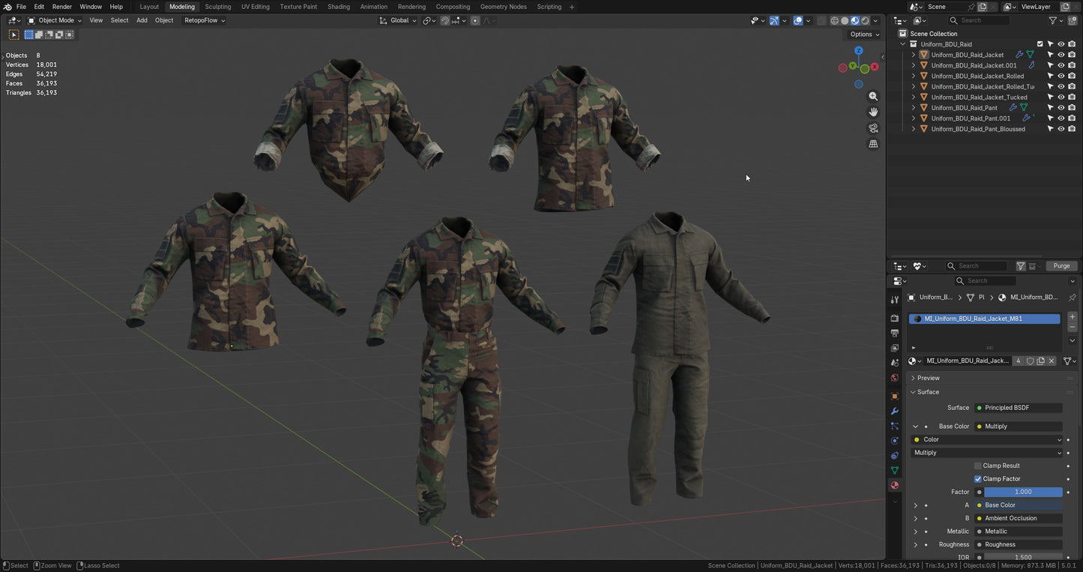The image size is (1083, 572).
Task: Uncheck the Uniform_BDU_Raid collection exclude checkbox
Action: [x=1040, y=44]
